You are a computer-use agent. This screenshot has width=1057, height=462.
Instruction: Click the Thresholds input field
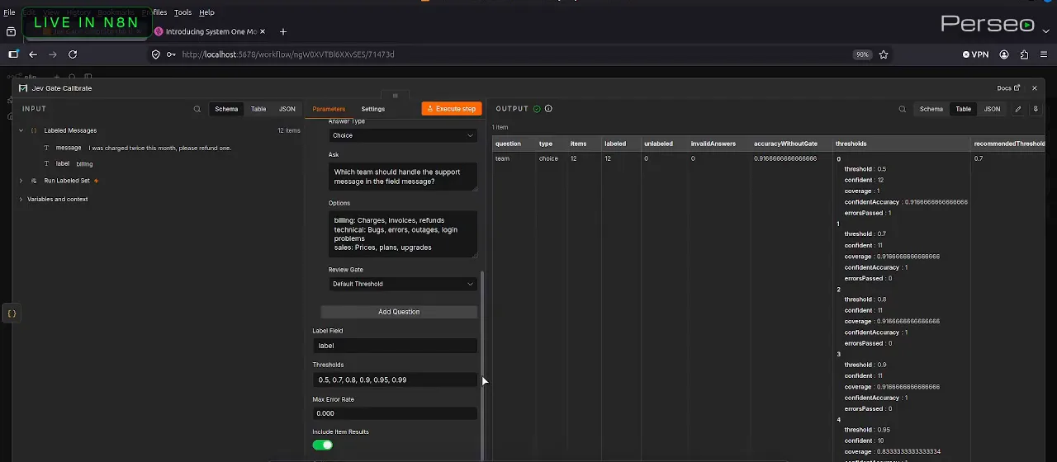click(x=395, y=379)
